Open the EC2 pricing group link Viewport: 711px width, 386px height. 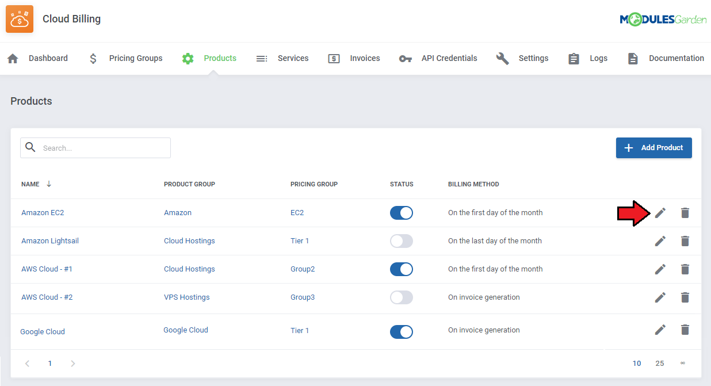coord(297,213)
